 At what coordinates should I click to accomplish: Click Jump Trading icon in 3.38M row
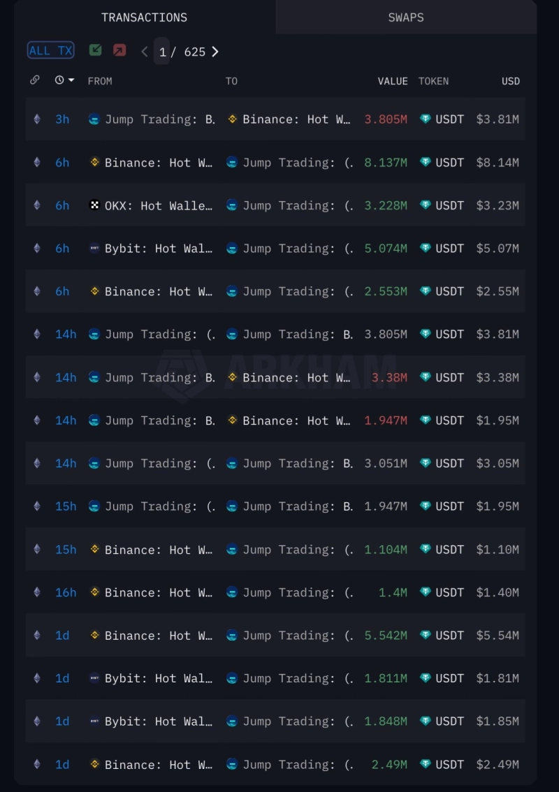point(94,378)
